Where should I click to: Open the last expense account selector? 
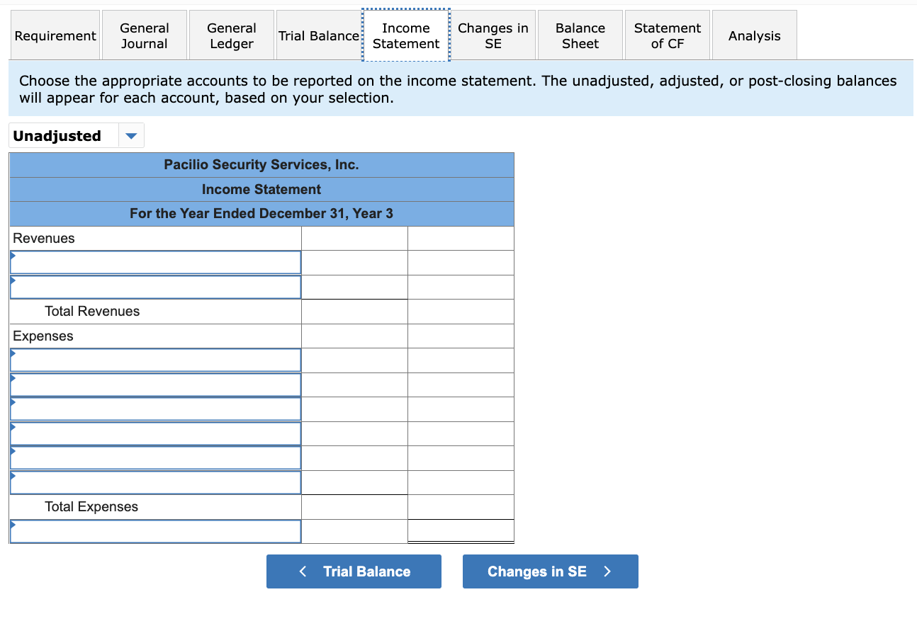pyautogui.click(x=155, y=482)
